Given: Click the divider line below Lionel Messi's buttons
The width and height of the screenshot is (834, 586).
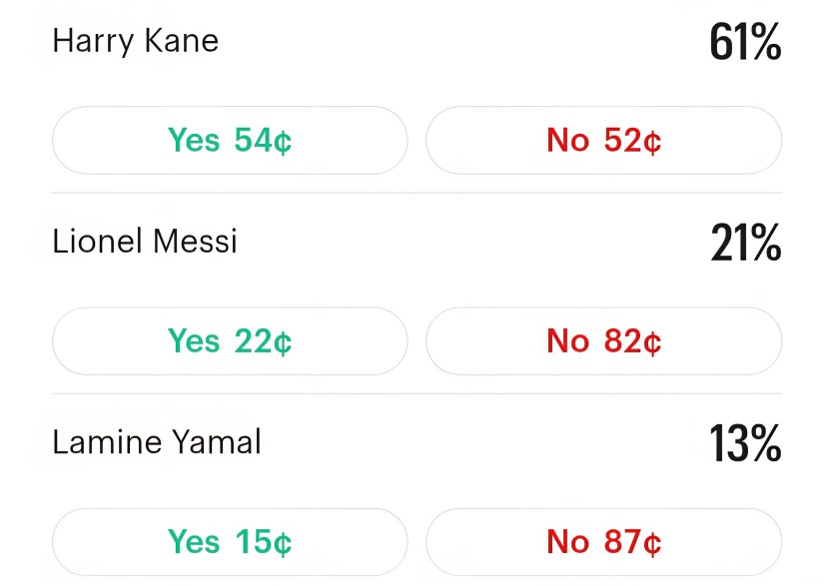Looking at the screenshot, I should tap(417, 393).
